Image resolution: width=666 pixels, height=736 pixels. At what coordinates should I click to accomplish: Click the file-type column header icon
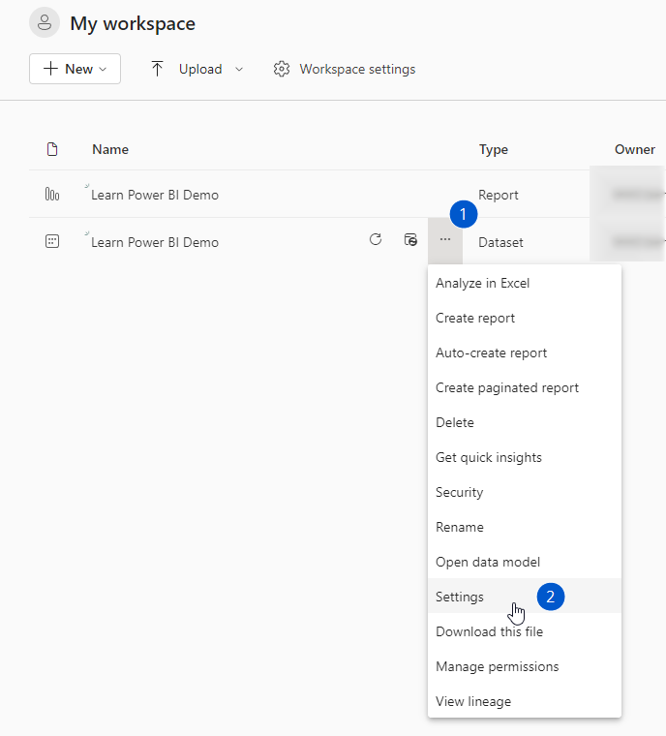coord(52,149)
